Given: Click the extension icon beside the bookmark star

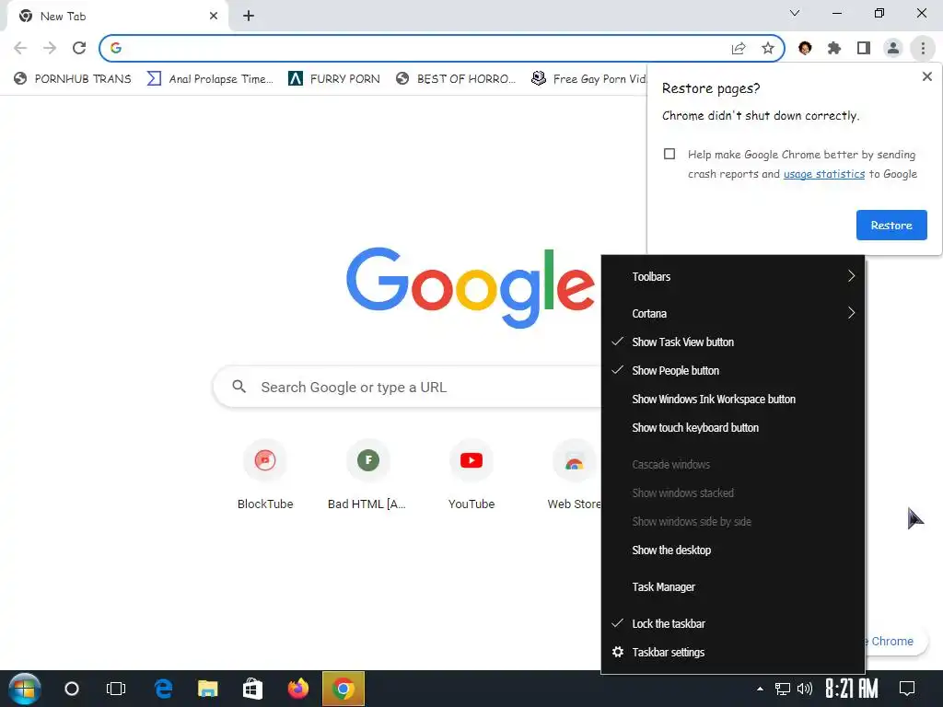Looking at the screenshot, I should (805, 48).
